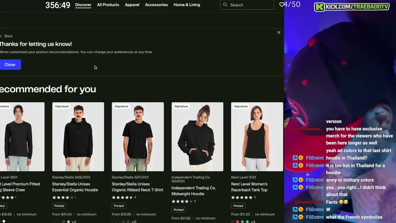Click the Independent Trading Co. Midweight Hoodie title
This screenshot has height=223, width=396.
coord(194,191)
